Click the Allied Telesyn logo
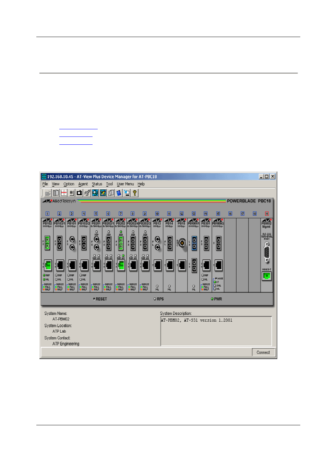This screenshot has height=463, width=327. pyautogui.click(x=59, y=201)
